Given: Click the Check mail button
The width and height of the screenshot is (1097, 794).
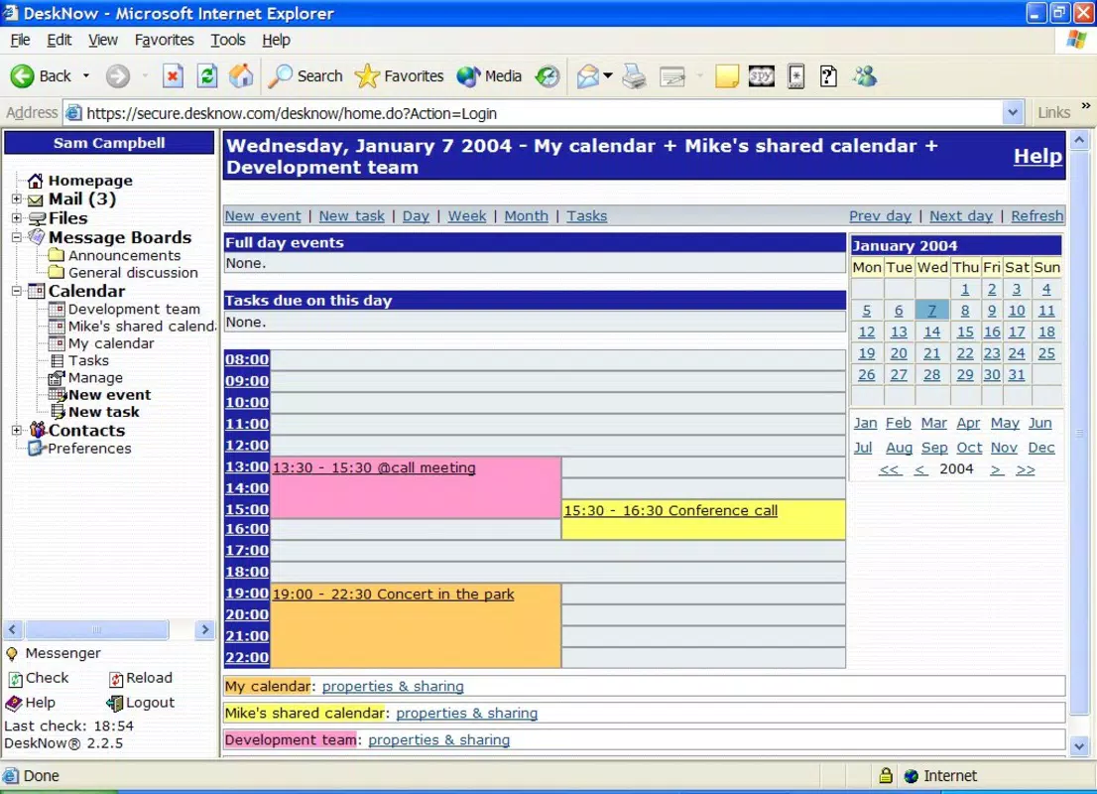Looking at the screenshot, I should [39, 678].
